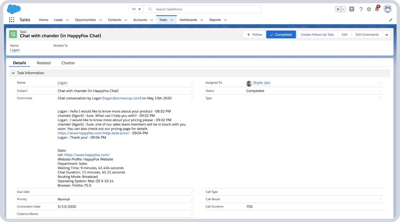Expand the Accounts tab dropdown chevron
Viewport: 400px width, 222px height.
pos(152,20)
